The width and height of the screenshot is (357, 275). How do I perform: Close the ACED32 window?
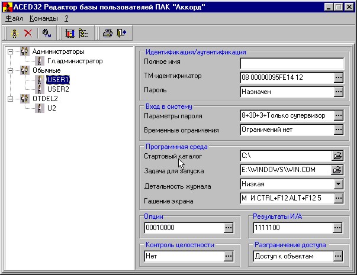349,7
